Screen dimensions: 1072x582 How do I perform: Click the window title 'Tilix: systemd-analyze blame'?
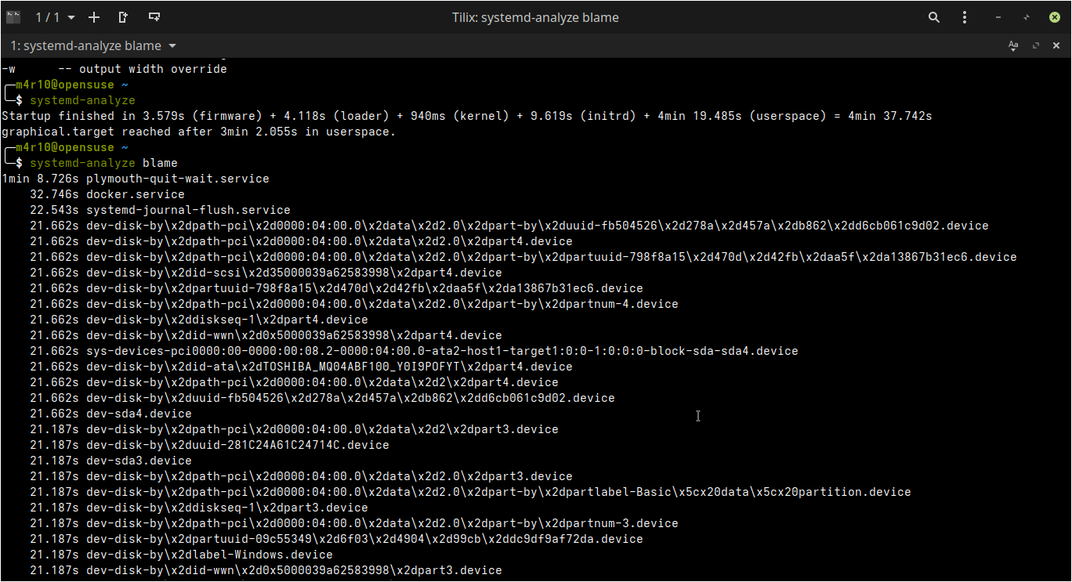pos(535,17)
